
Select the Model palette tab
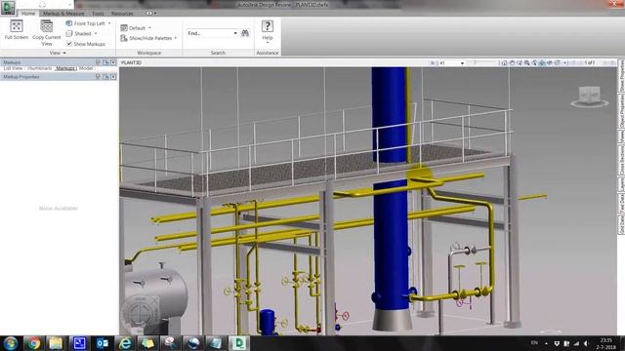[86, 68]
